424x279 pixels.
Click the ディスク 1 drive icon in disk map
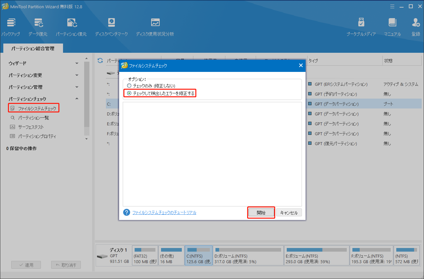[x=102, y=256]
